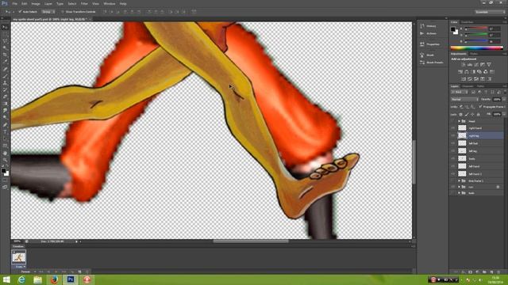Select the Path Selection tool

coord(5,139)
